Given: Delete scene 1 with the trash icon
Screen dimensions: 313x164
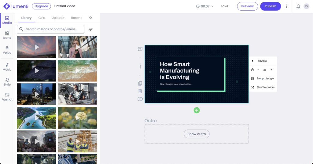Looking at the screenshot, I should tap(140, 91).
